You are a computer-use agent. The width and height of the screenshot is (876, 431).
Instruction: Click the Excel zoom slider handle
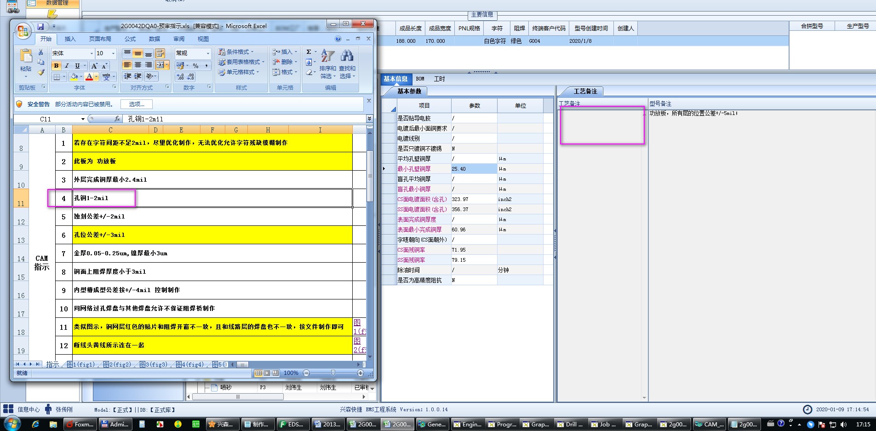(333, 373)
